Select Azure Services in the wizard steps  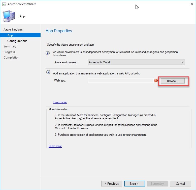point(13,30)
